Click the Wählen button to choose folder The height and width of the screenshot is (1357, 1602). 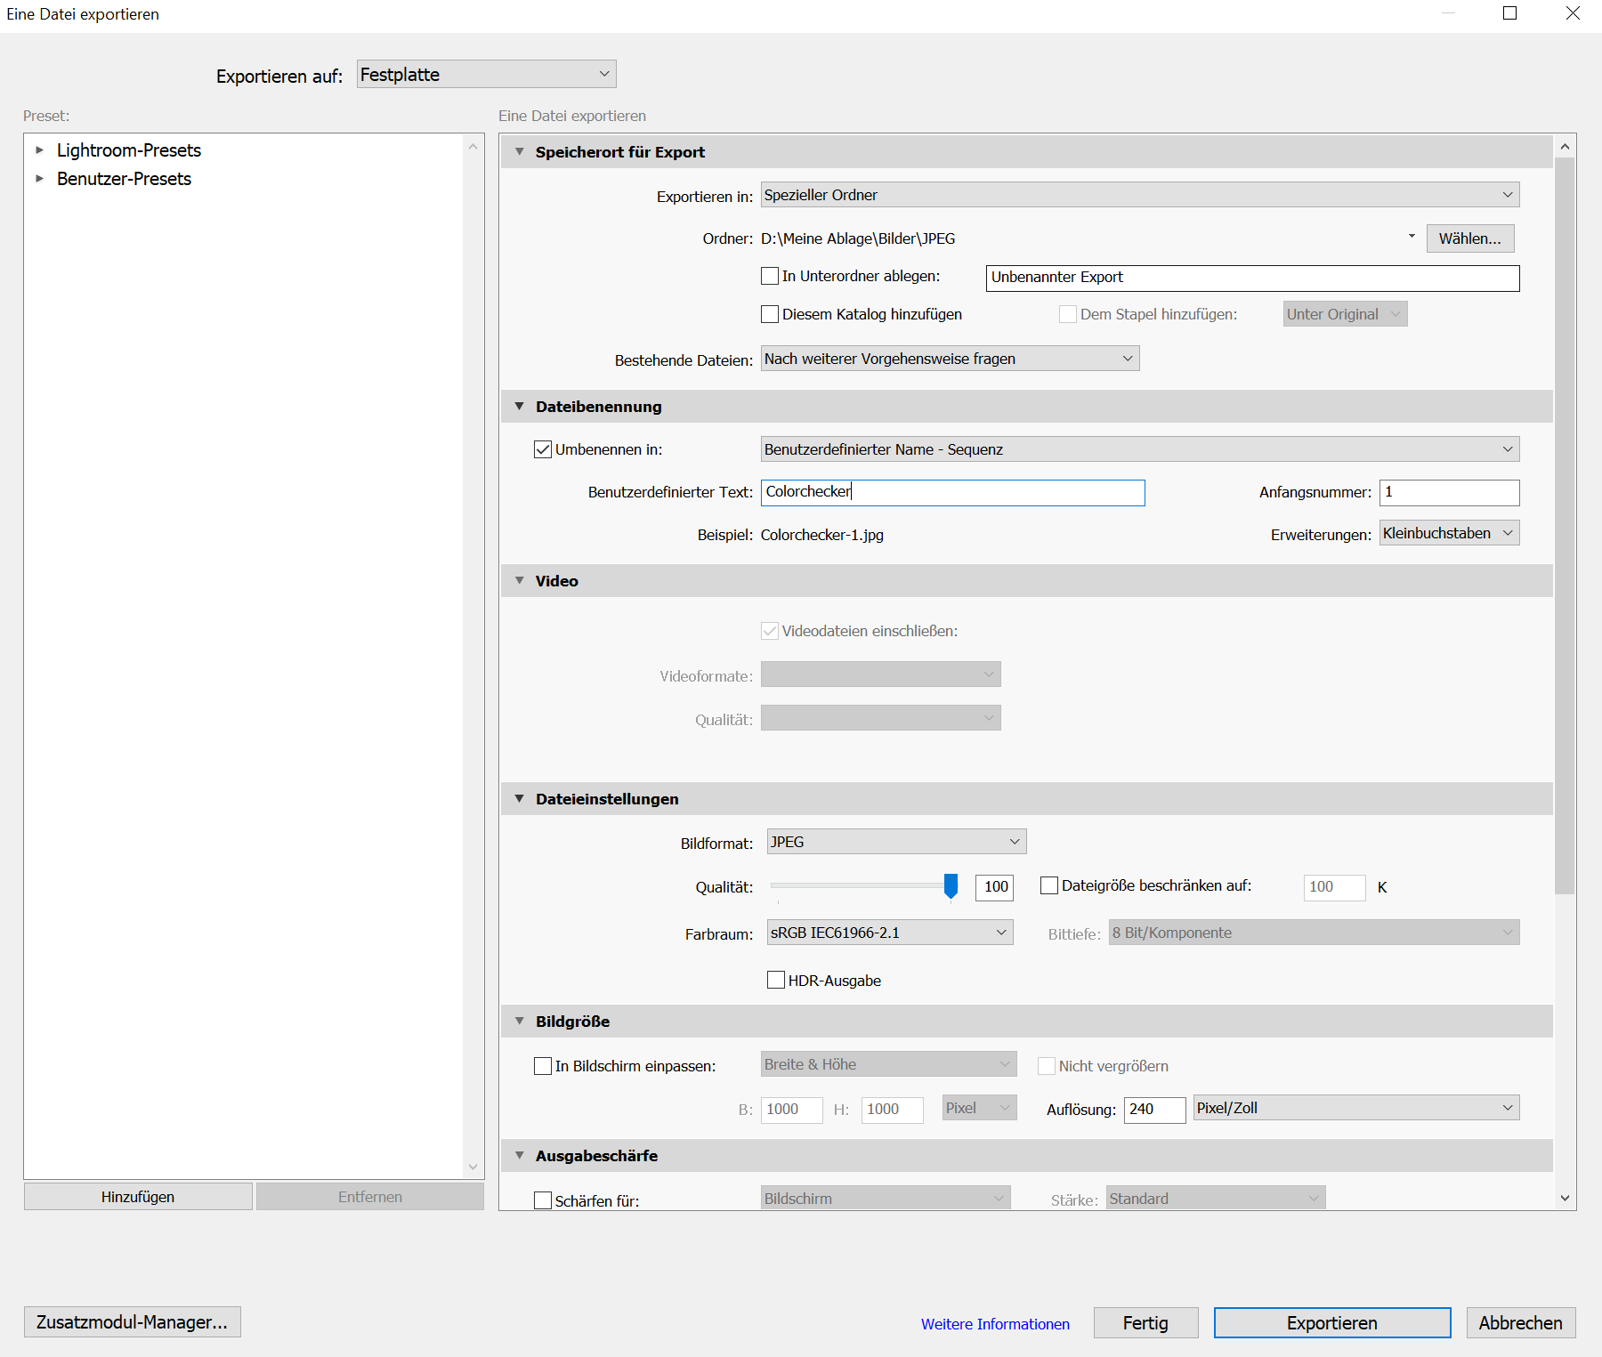(1469, 238)
